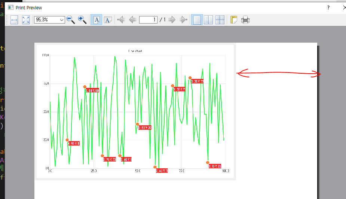Click the help question mark button

328,7
